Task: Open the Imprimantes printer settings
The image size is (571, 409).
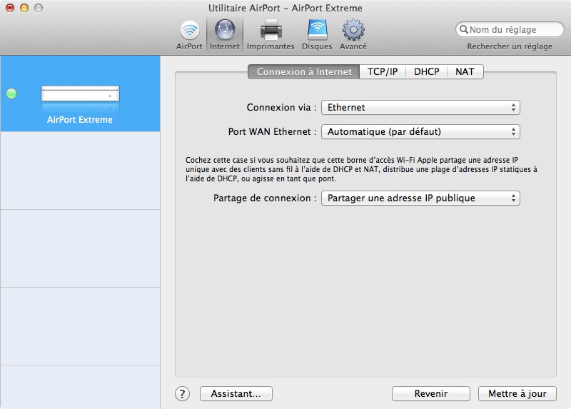Action: (271, 34)
